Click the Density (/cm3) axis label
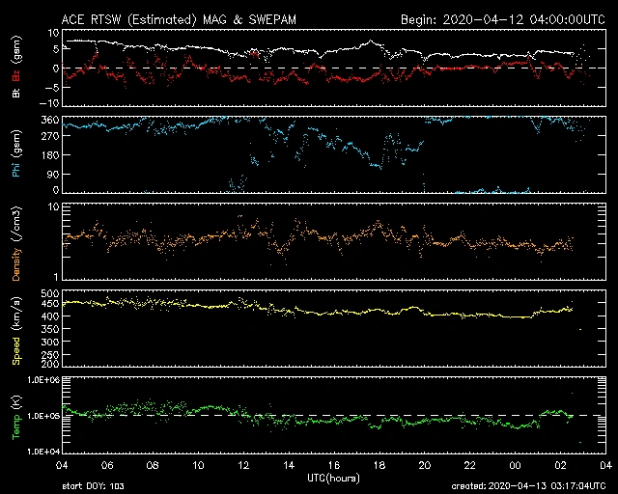The image size is (618, 494). (16, 242)
